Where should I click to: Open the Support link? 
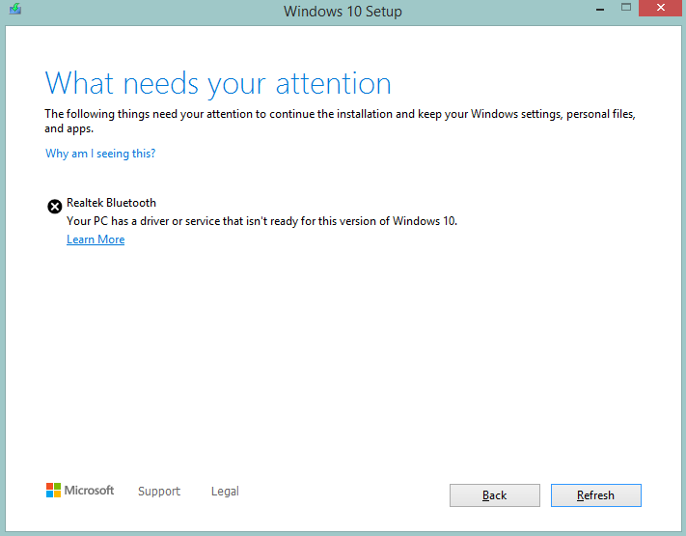pos(159,491)
